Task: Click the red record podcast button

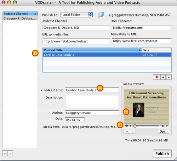Action: (157, 77)
